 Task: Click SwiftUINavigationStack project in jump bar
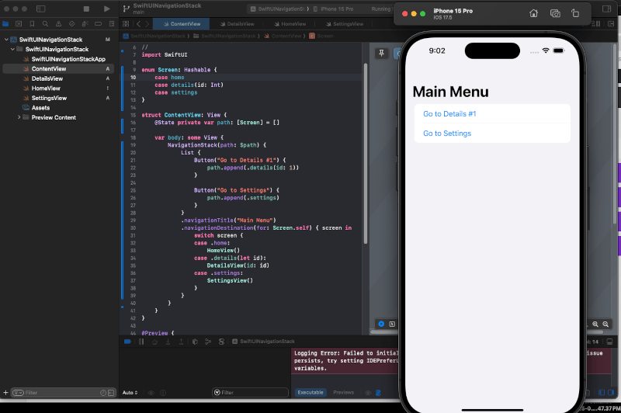coord(154,36)
